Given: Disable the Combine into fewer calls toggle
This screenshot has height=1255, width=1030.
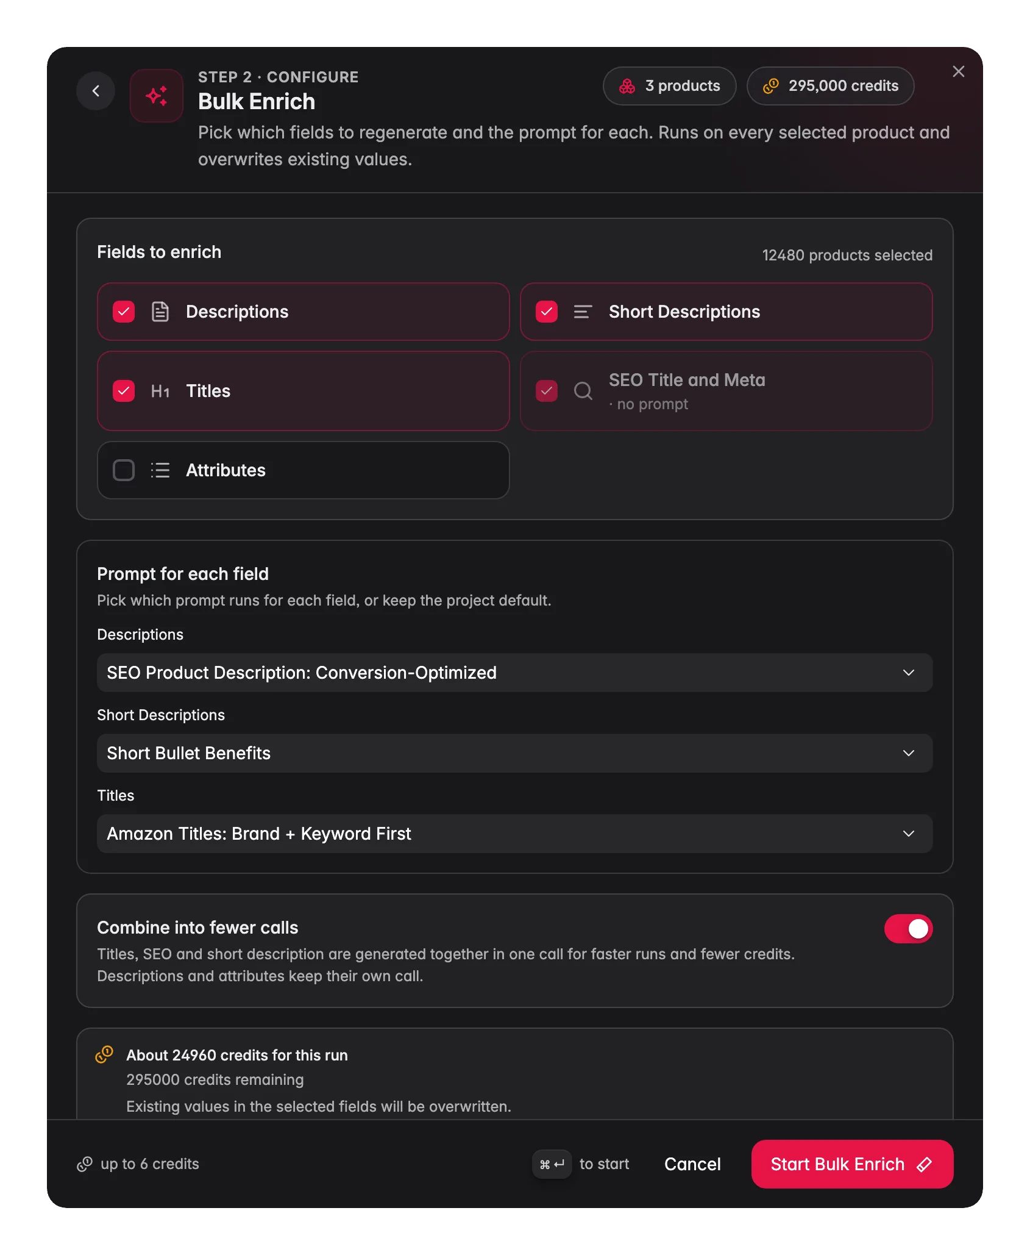Looking at the screenshot, I should coord(908,928).
